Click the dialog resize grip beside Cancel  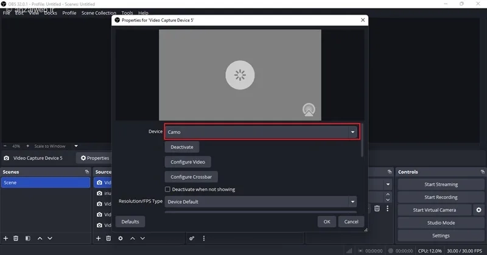[366, 230]
